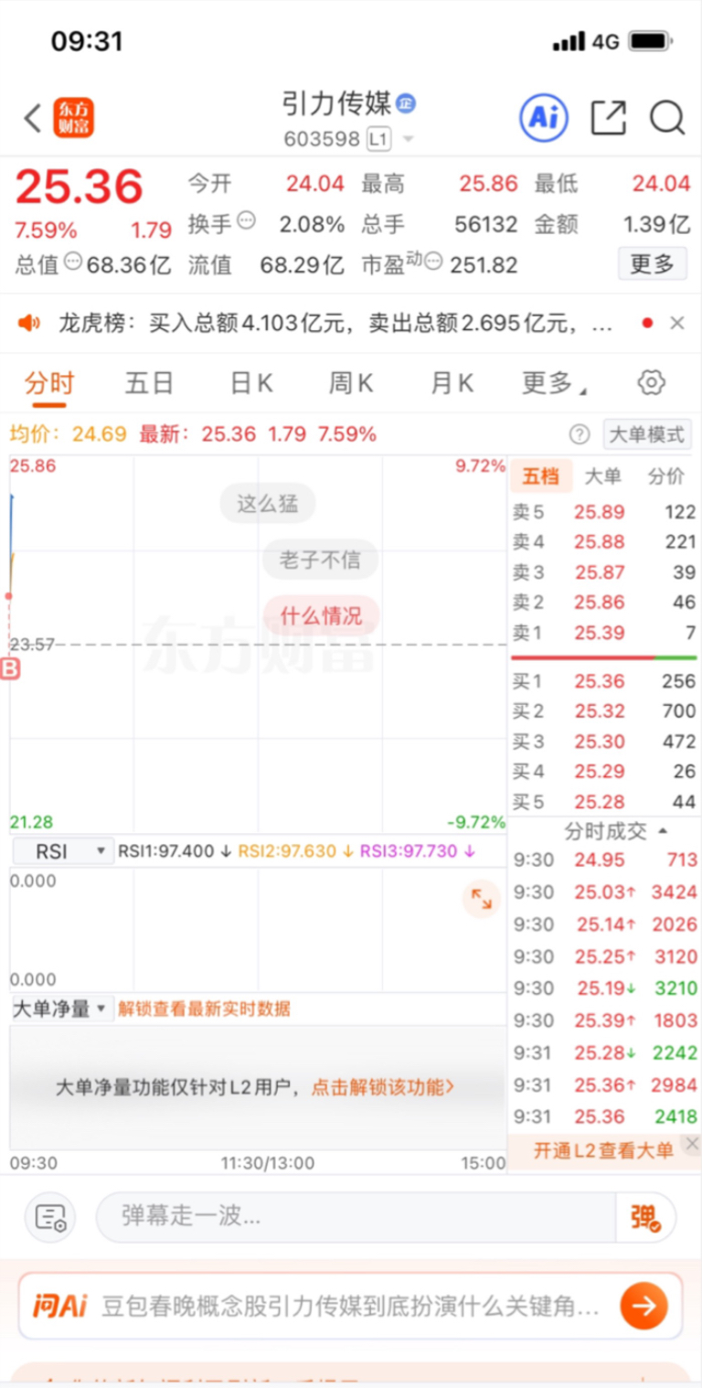Select the 大单 tab
This screenshot has width=702, height=1388.
602,476
